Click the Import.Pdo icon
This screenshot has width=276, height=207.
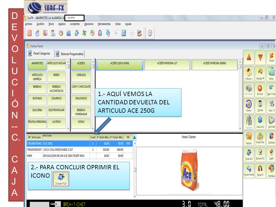point(260,138)
